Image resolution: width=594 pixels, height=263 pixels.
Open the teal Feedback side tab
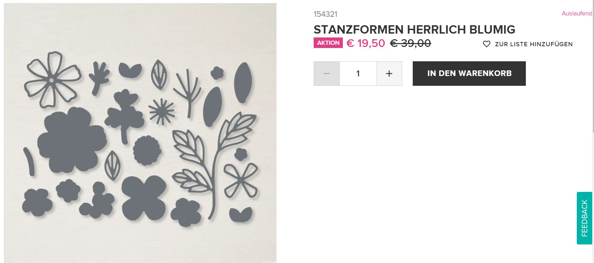585,218
